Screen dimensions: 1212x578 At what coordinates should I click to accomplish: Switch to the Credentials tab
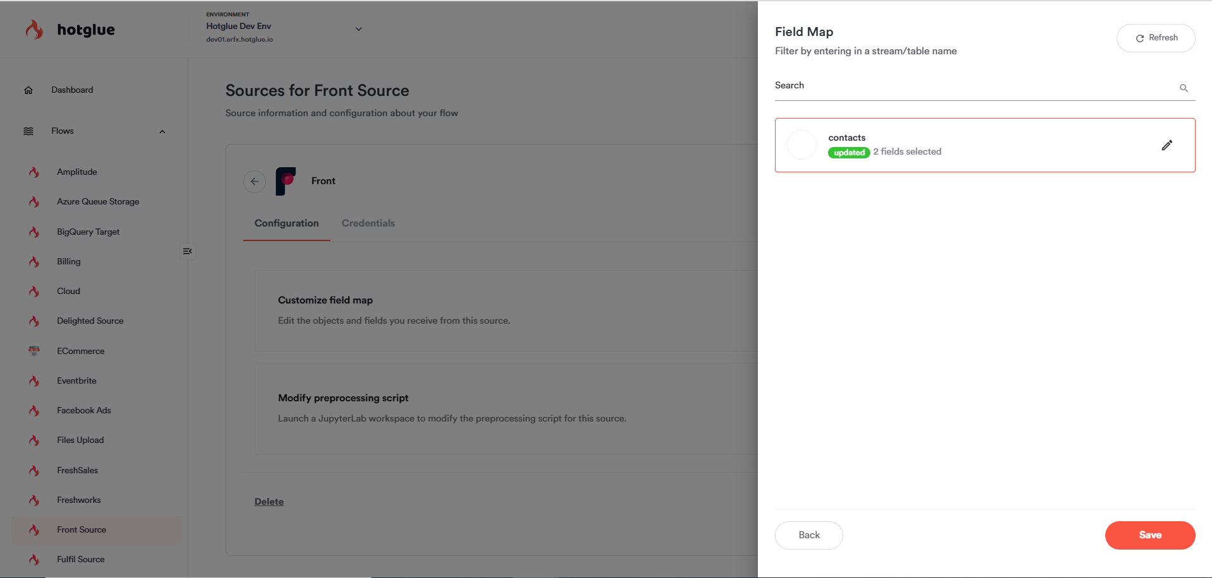point(368,223)
